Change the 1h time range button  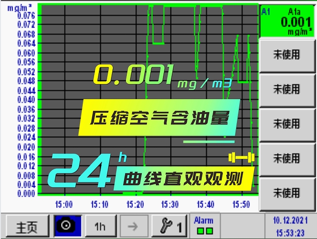pyautogui.click(x=101, y=226)
